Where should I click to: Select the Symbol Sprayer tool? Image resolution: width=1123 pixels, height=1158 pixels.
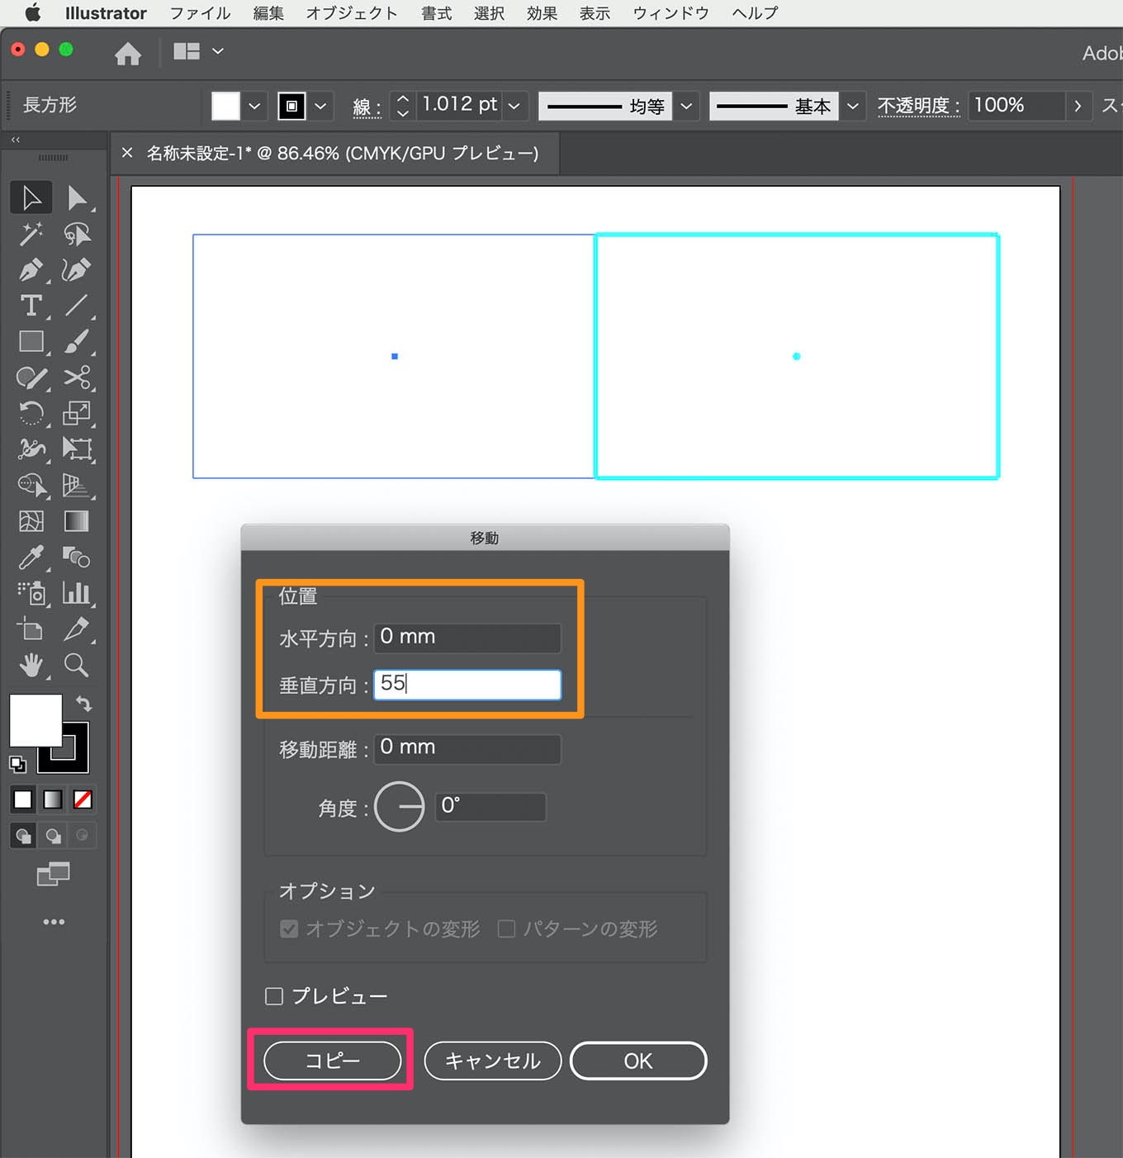pyautogui.click(x=31, y=593)
